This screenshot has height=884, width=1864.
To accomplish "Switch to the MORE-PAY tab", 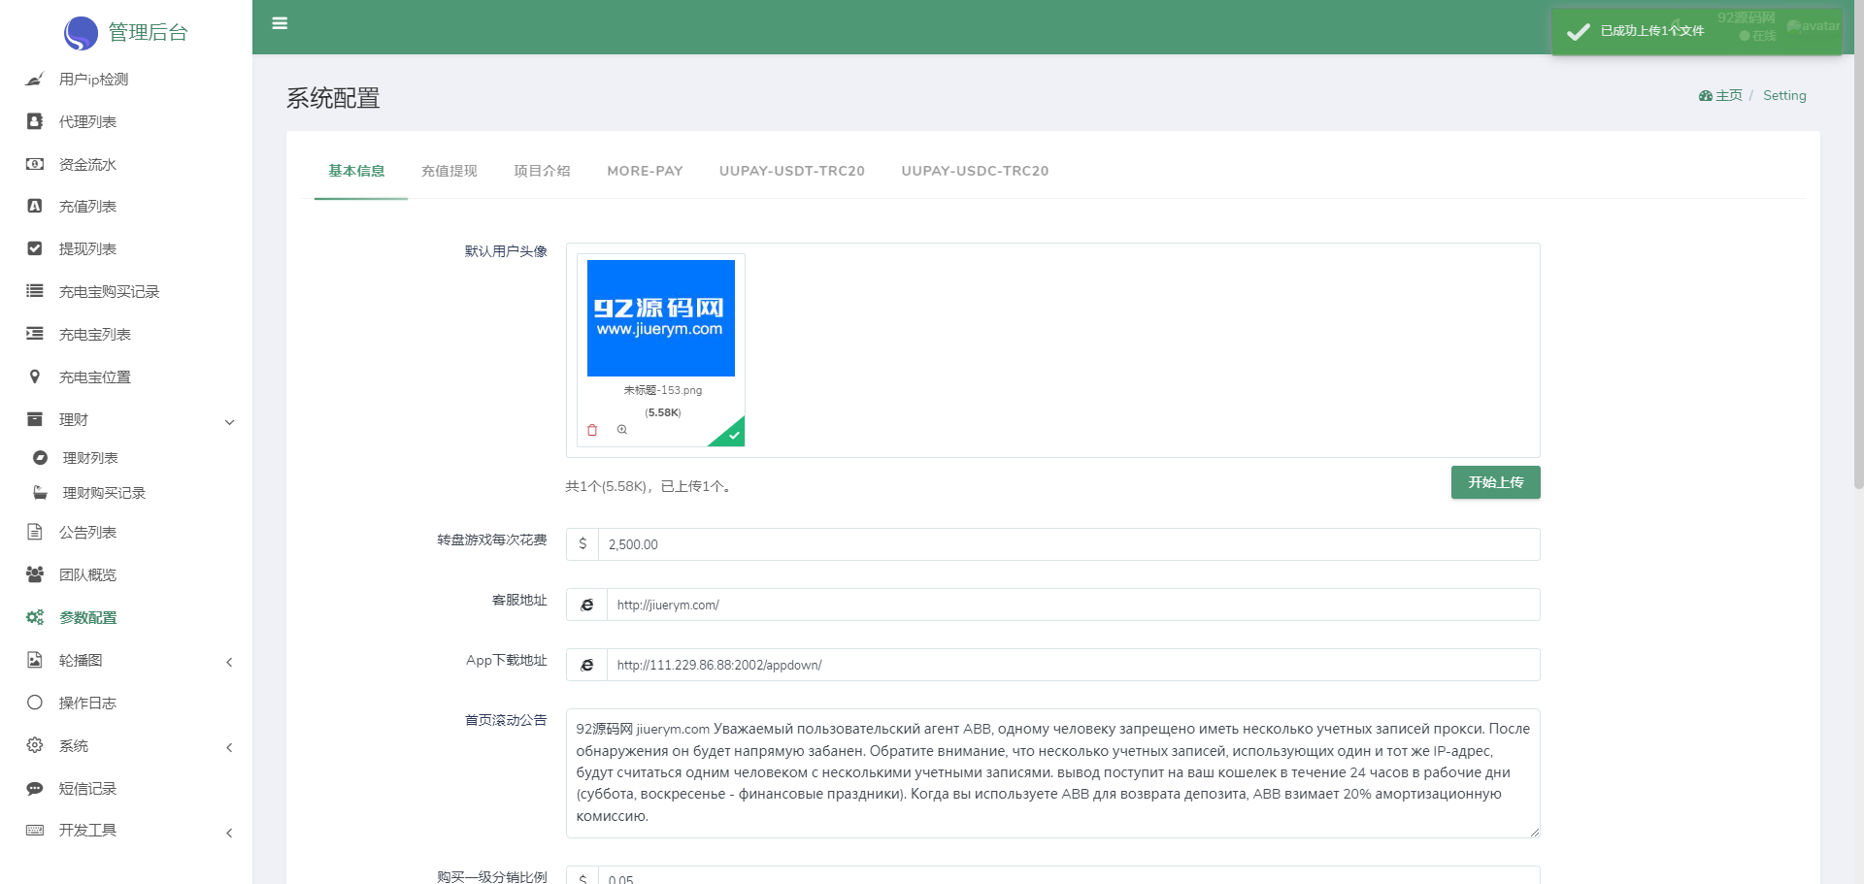I will click(x=645, y=171).
